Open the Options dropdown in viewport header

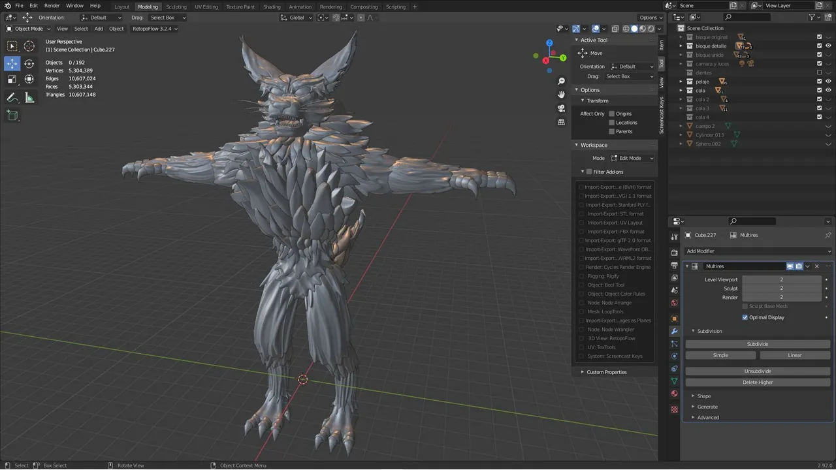[x=651, y=18]
